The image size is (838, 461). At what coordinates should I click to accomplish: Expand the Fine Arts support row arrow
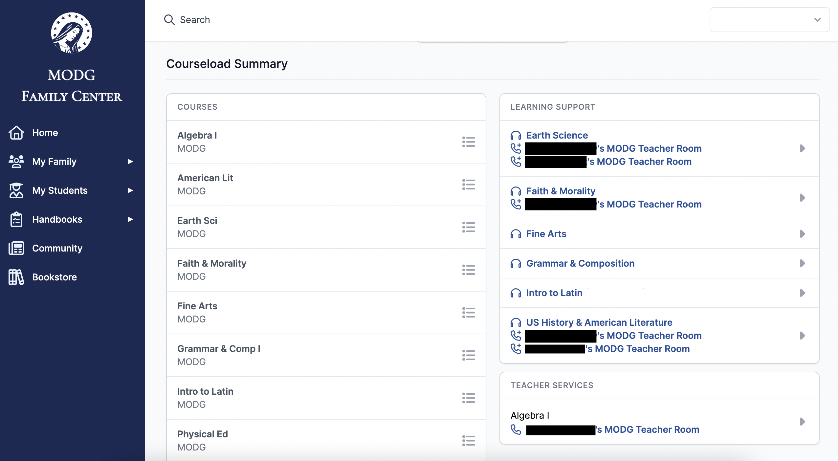tap(803, 234)
